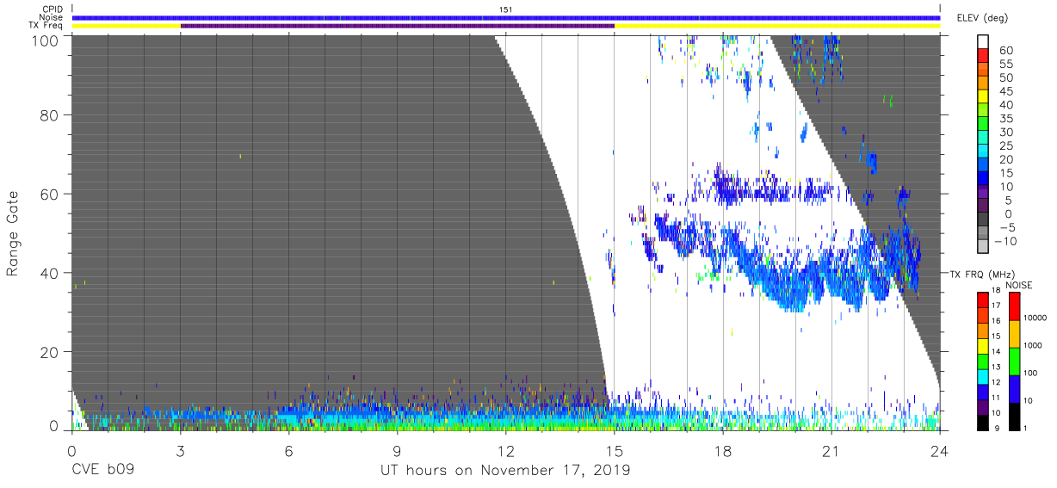Screen dimensions: 1057x488
Task: Click the '18' tick on UT hours axis
Action: 723,450
